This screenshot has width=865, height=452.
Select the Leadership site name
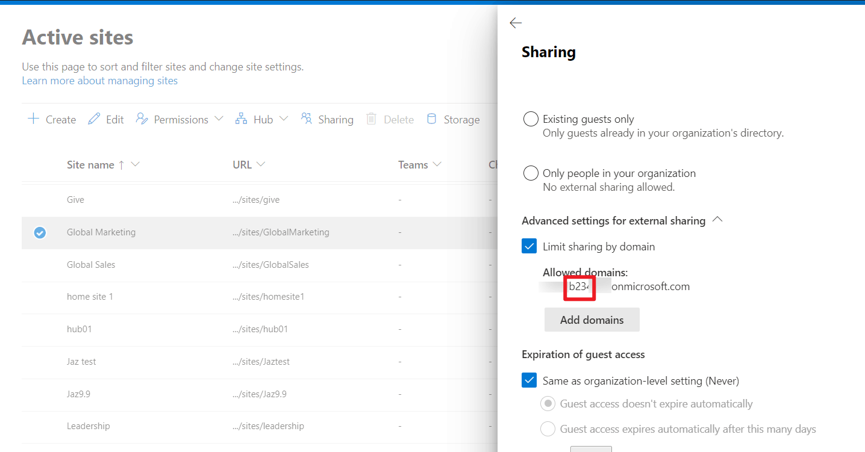[89, 426]
